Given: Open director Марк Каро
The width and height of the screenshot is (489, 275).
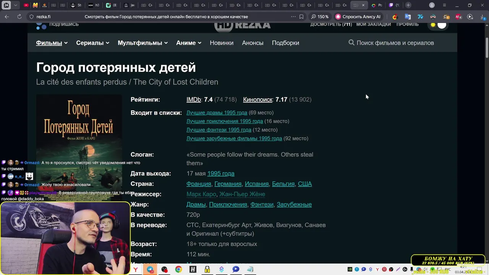Looking at the screenshot, I should pos(201,194).
